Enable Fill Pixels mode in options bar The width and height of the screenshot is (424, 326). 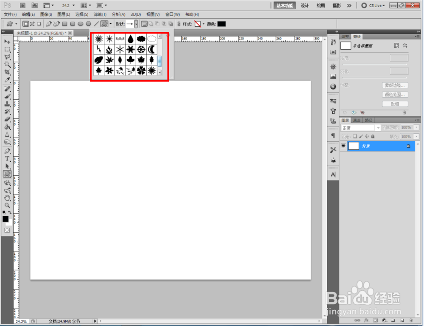click(x=39, y=24)
